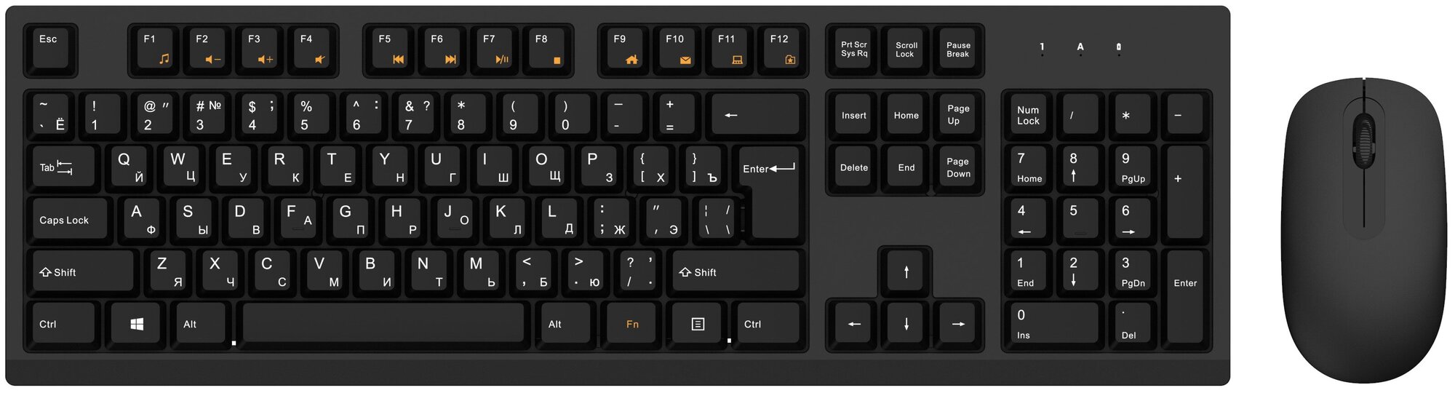Viewport: 1455px width, 393px height.
Task: Click the F7 play/pause media key
Action: click(x=495, y=49)
